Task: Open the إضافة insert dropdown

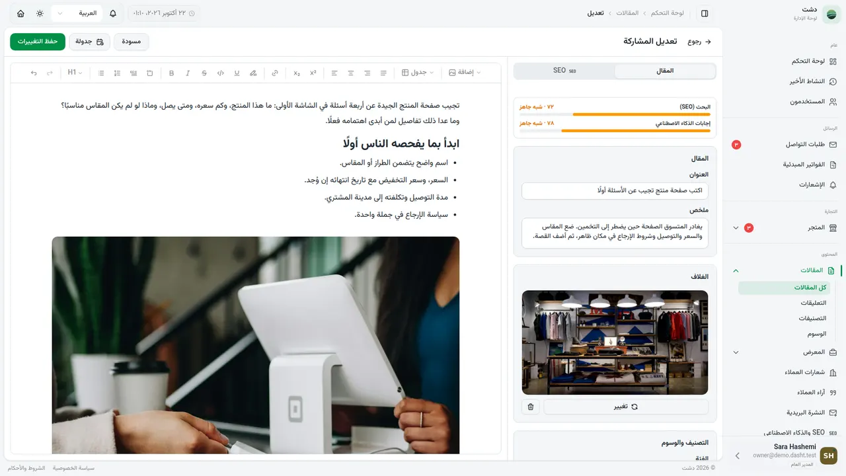Action: pyautogui.click(x=465, y=73)
